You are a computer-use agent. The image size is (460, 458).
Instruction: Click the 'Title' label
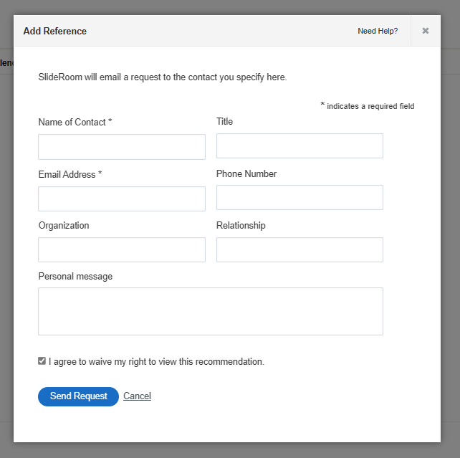[x=224, y=121]
